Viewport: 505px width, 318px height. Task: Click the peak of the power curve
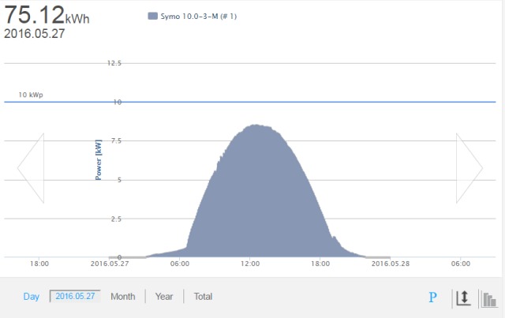click(255, 125)
